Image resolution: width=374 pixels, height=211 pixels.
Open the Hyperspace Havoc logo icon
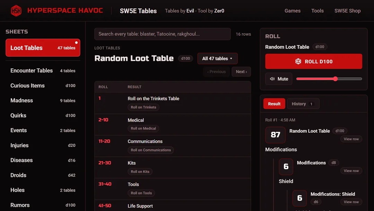point(16,11)
